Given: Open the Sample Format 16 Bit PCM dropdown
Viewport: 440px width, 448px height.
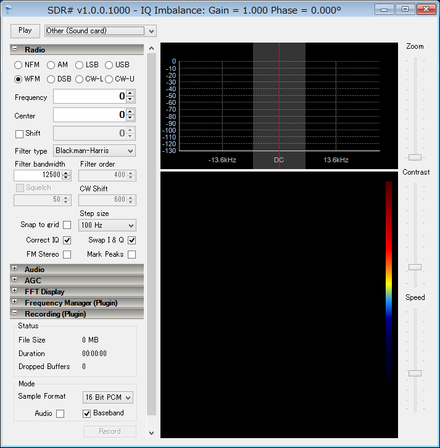Looking at the screenshot, I should click(x=108, y=397).
